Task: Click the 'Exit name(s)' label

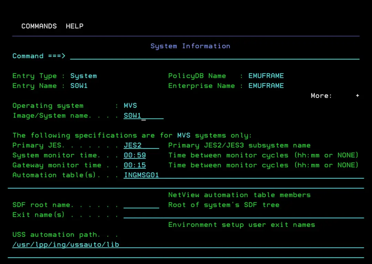Action: pos(39,215)
